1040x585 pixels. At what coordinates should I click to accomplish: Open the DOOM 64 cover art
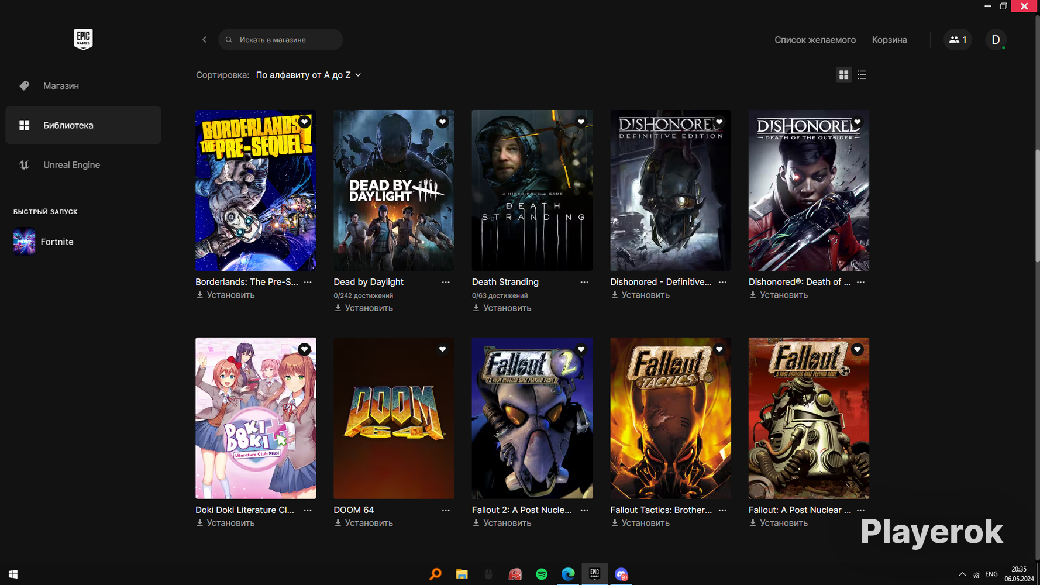click(394, 418)
